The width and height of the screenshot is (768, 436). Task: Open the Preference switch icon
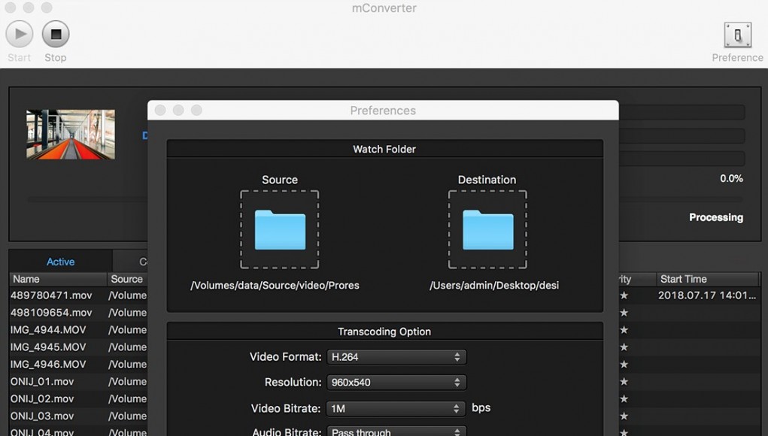[x=738, y=35]
